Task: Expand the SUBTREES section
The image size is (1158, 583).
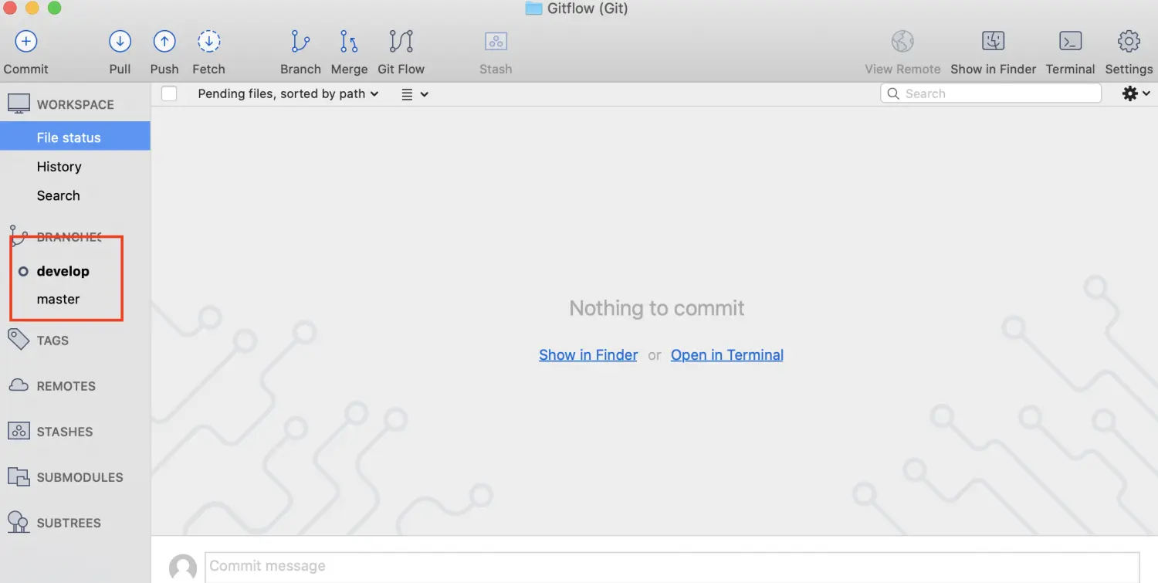Action: coord(69,523)
